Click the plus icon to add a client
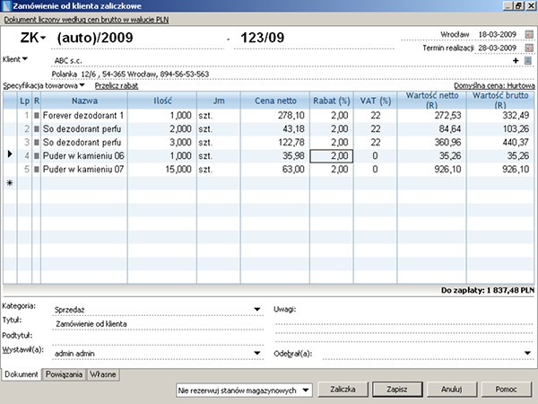This screenshot has height=404, width=538. pyautogui.click(x=516, y=60)
